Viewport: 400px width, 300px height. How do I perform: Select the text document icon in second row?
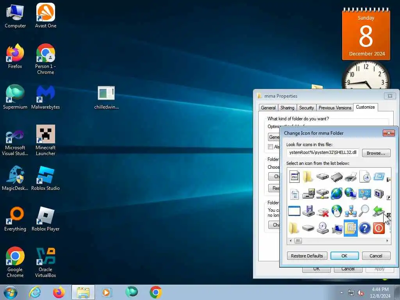[295, 194]
